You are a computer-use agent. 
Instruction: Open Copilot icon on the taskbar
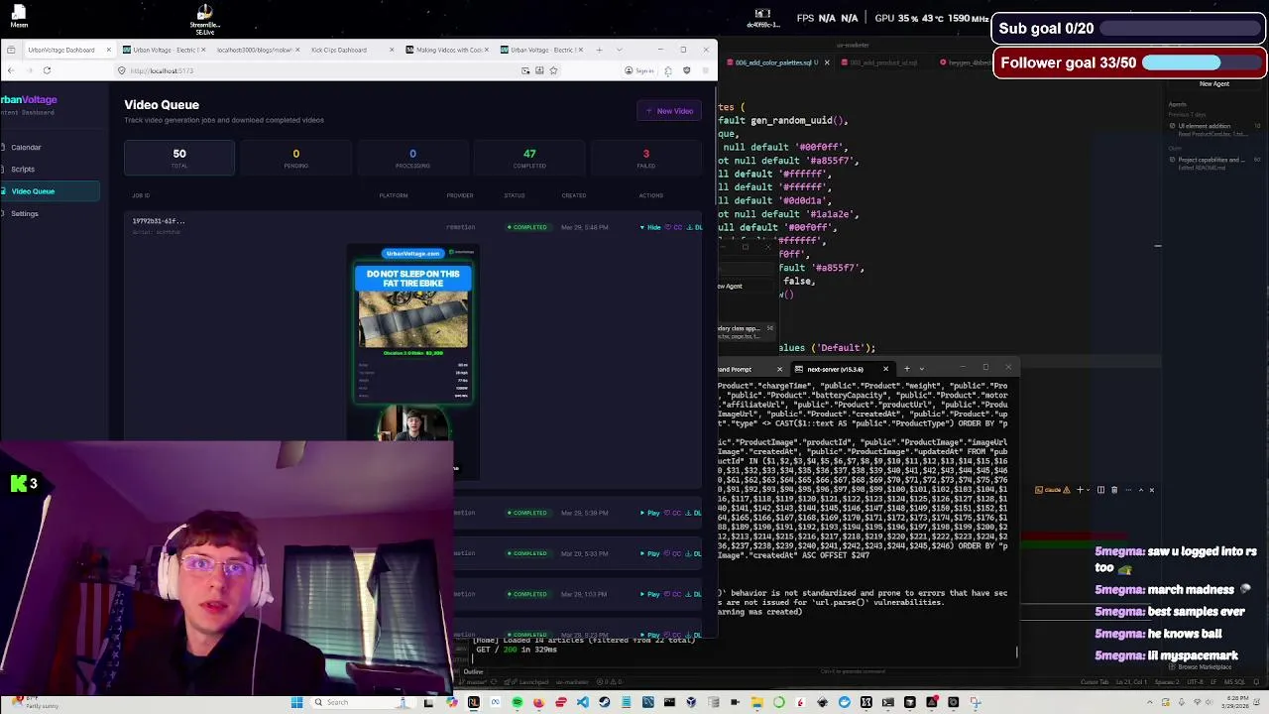point(452,702)
